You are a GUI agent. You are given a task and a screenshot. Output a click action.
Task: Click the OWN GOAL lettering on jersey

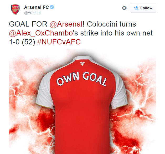81,79
